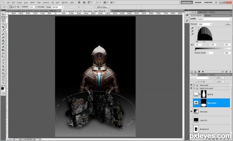Screen dimensions: 233x141
Task: Select the Crop tool
Action: tap(3, 27)
